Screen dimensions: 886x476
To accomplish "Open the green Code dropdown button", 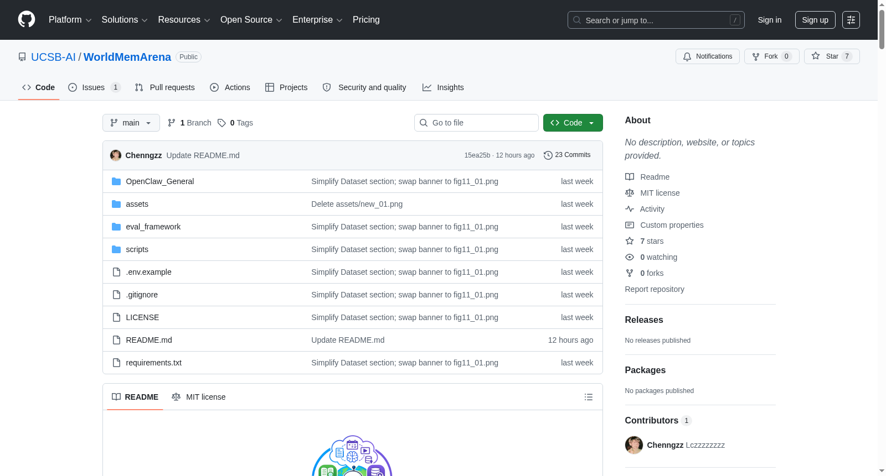I will (x=573, y=123).
